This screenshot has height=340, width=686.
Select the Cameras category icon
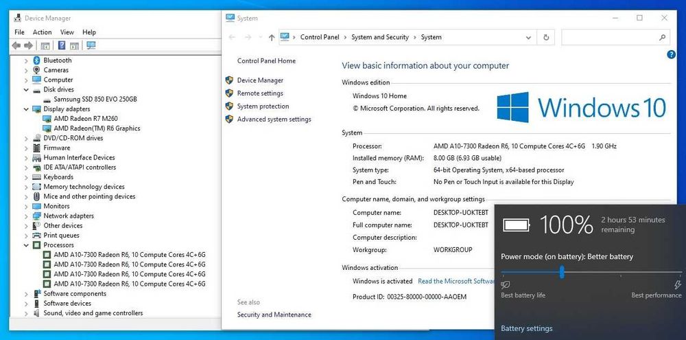point(37,70)
